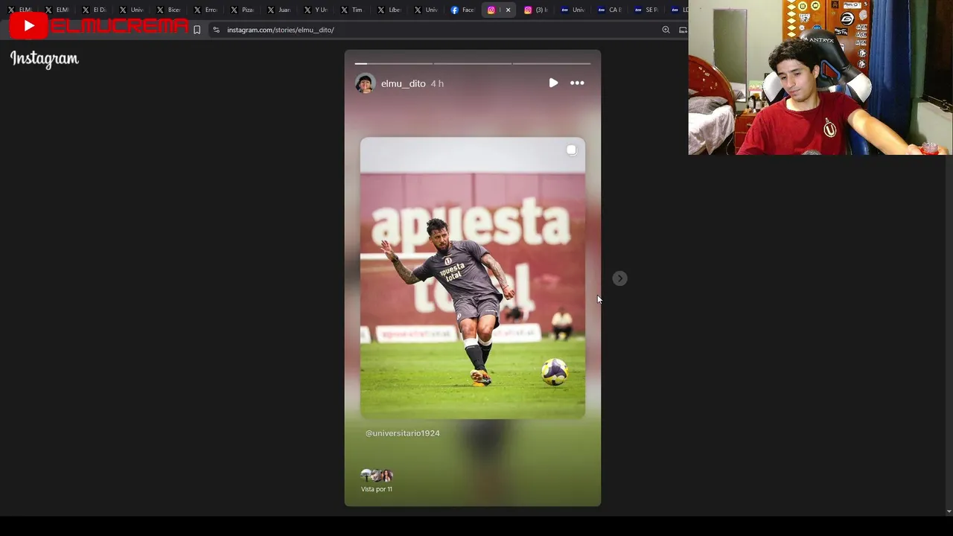
Task: Switch to the 'Erro' X tab
Action: pyautogui.click(x=205, y=10)
